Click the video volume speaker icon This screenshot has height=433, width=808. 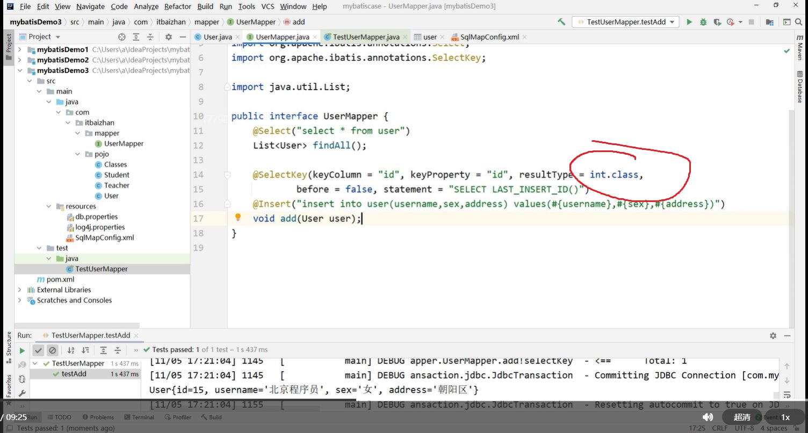pos(708,417)
